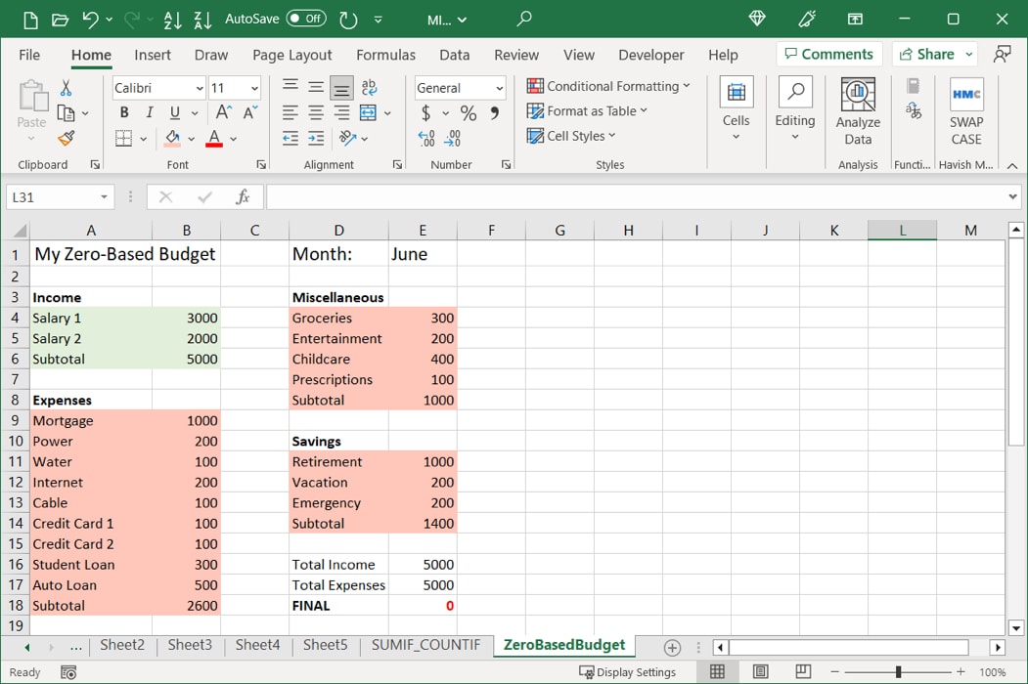Apply Percent Style formatting

coord(468,112)
